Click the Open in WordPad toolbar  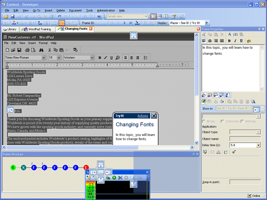tap(13, 50)
